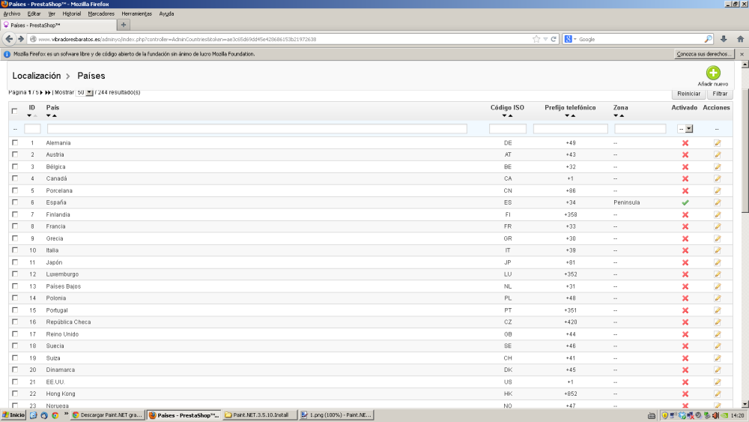Open edit icon for Canadá row
This screenshot has height=422, width=749.
point(717,178)
